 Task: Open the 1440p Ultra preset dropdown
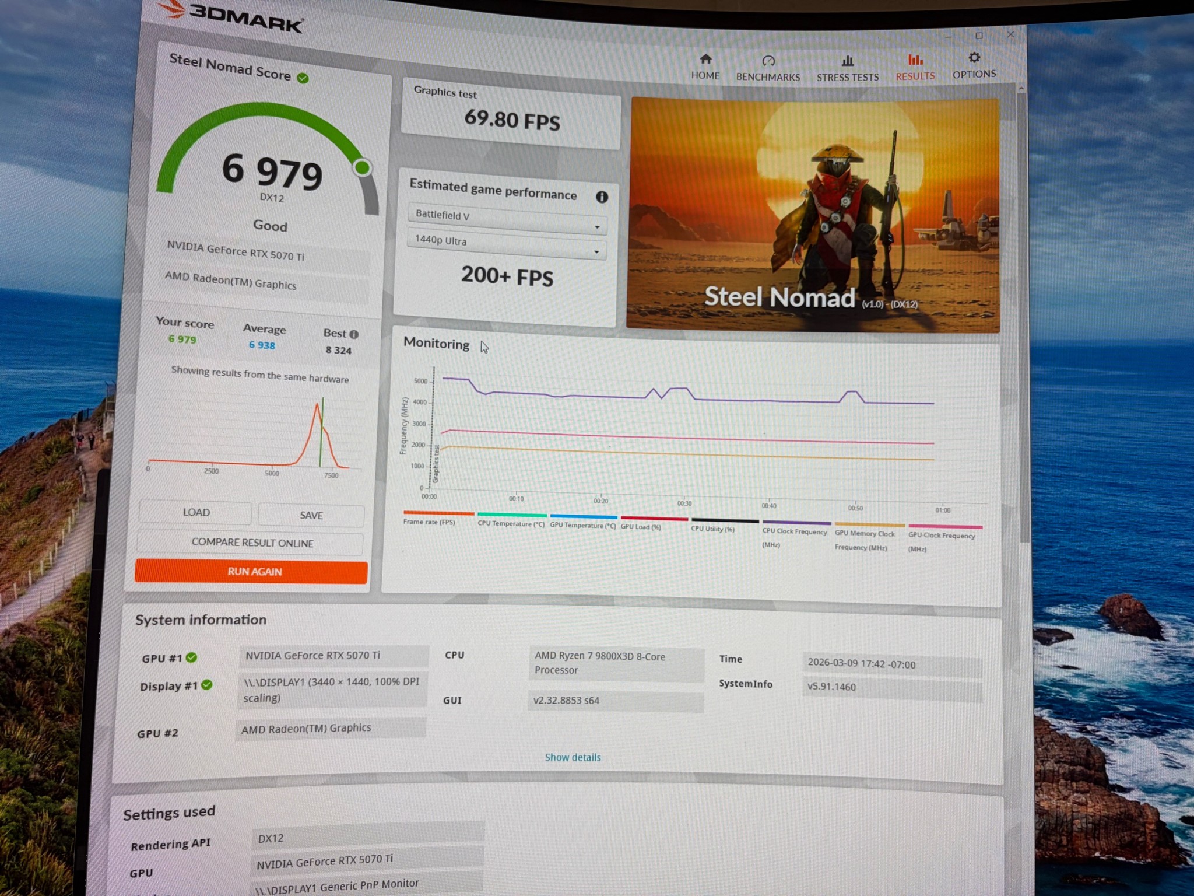click(506, 244)
